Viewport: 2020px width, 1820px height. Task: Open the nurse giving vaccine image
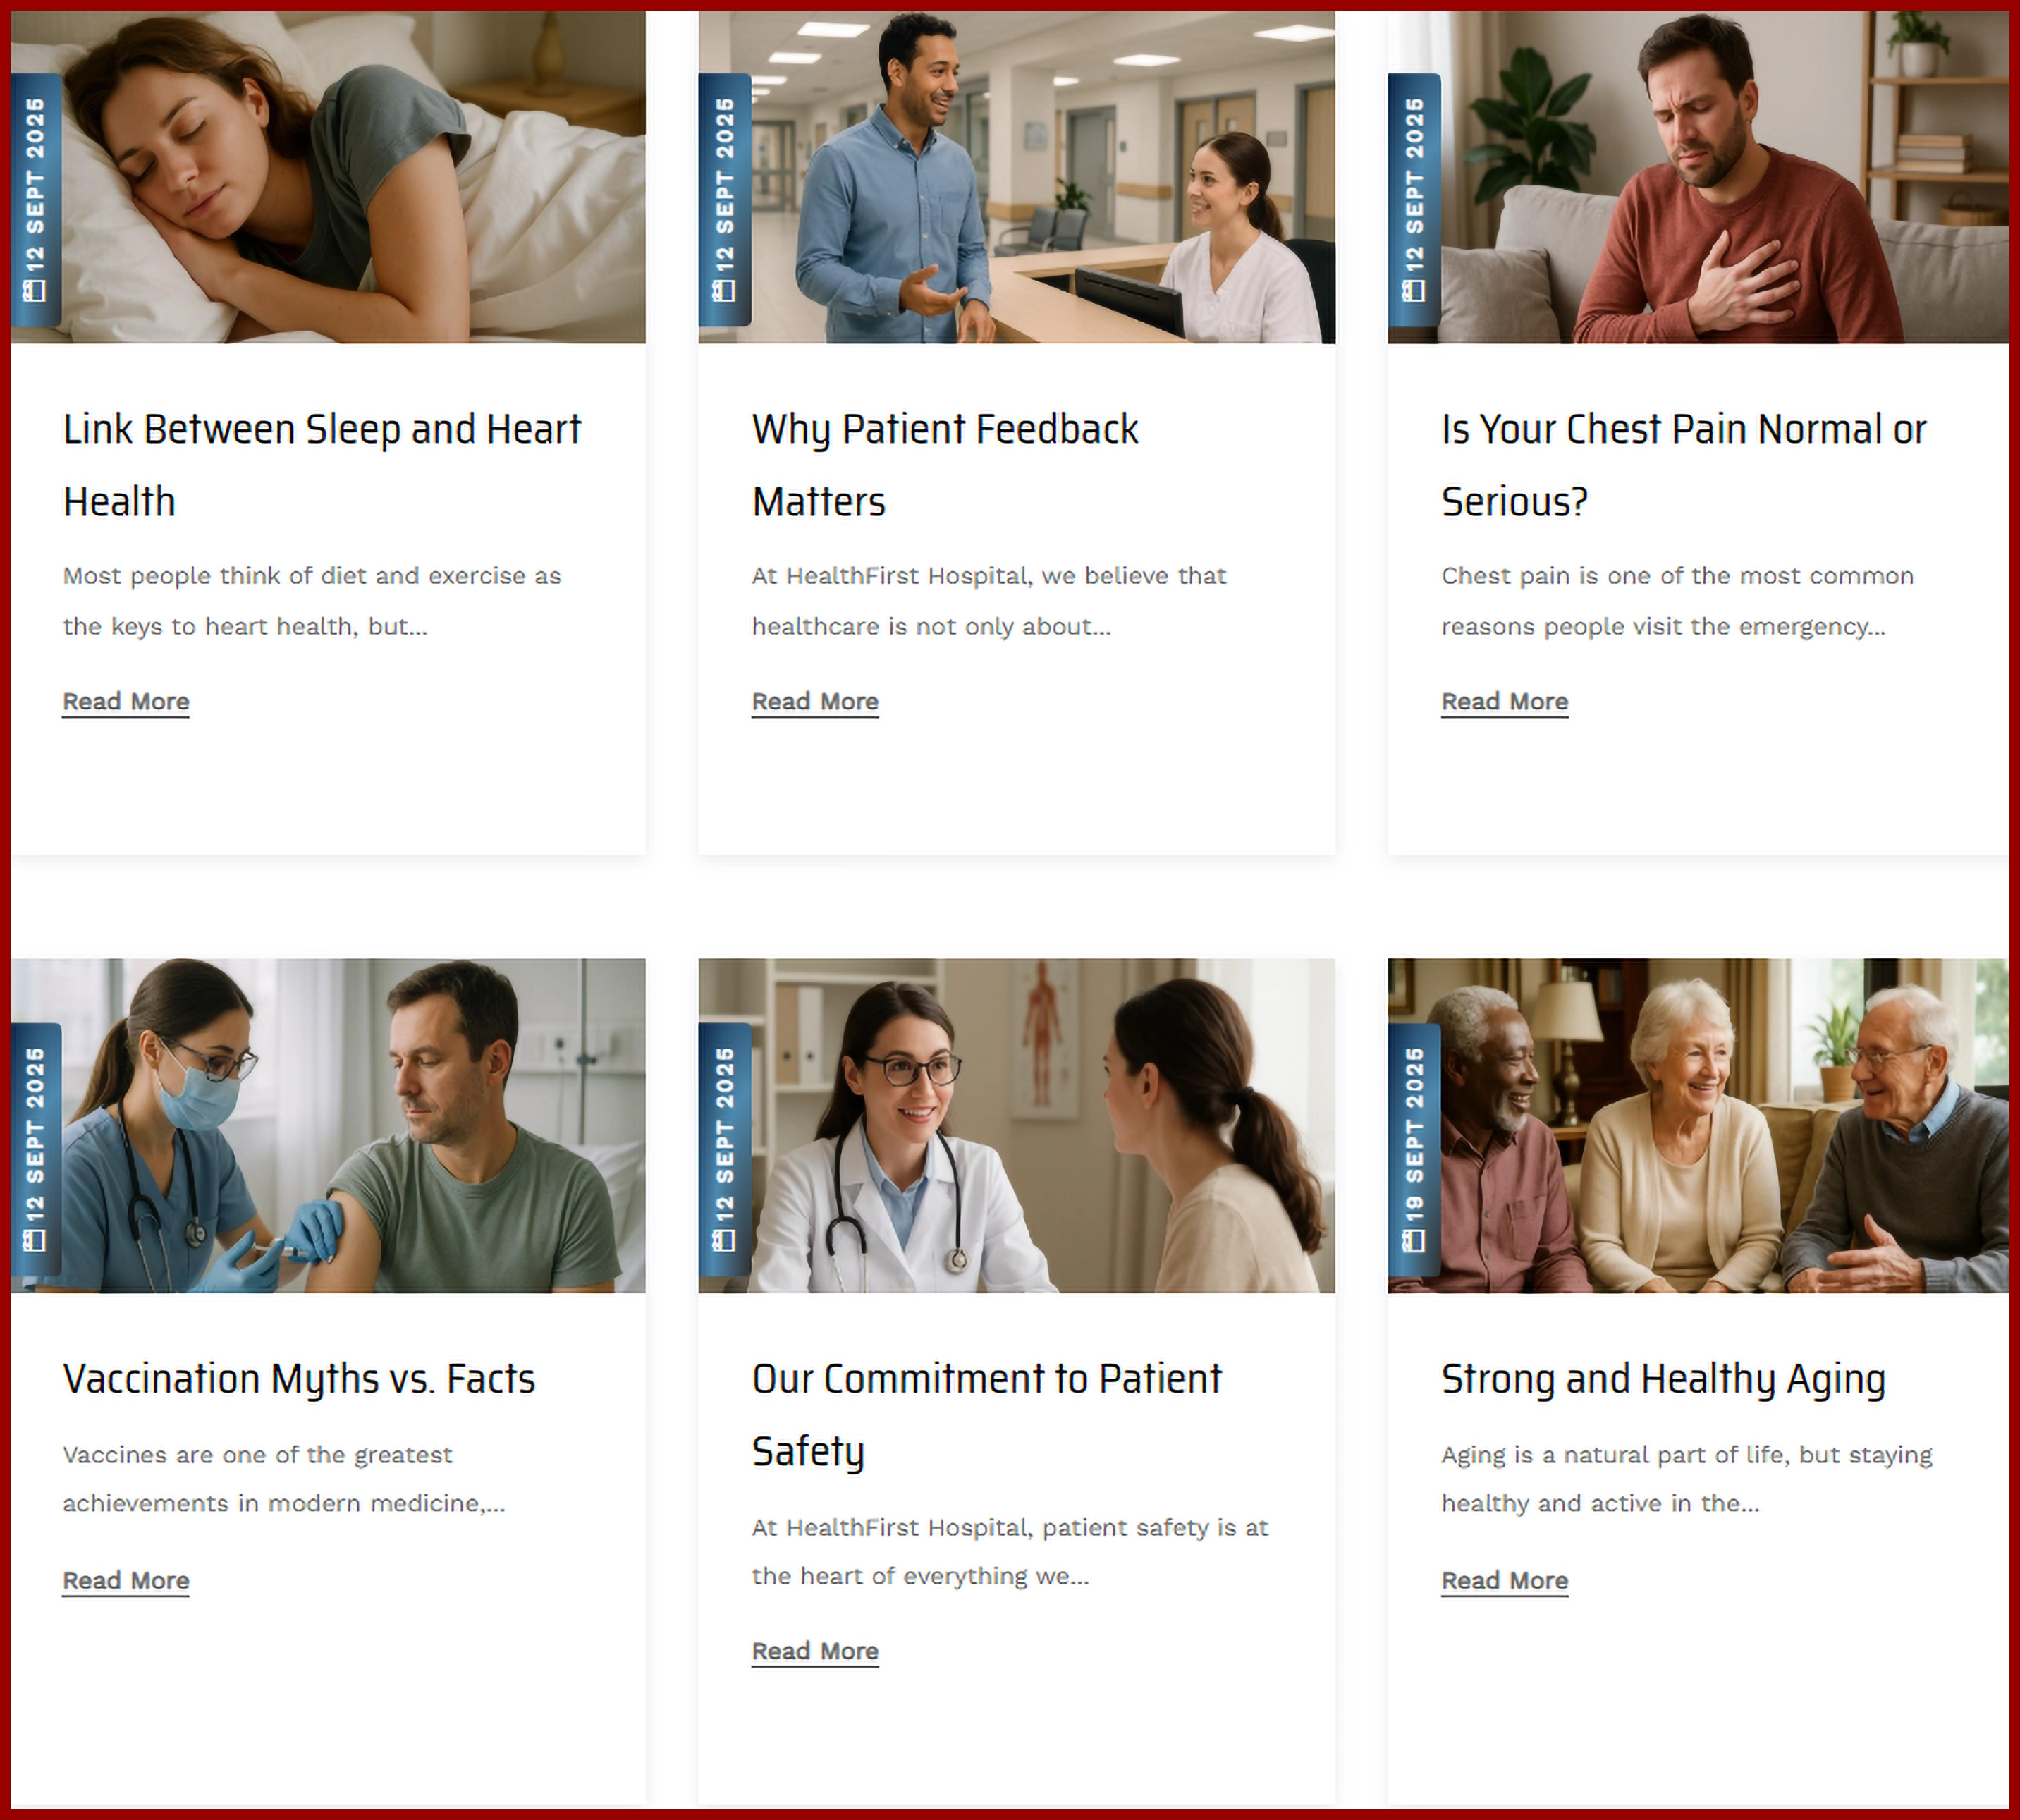[328, 1126]
